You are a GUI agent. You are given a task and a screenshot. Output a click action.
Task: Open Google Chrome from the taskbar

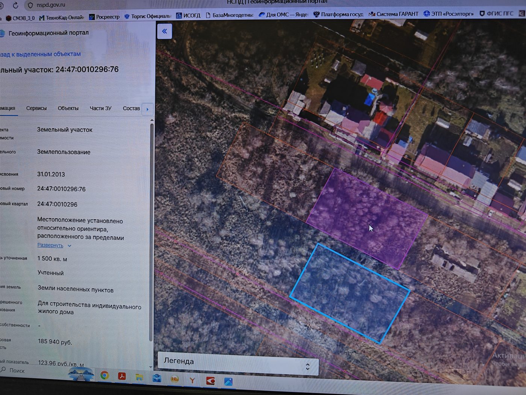pyautogui.click(x=104, y=375)
